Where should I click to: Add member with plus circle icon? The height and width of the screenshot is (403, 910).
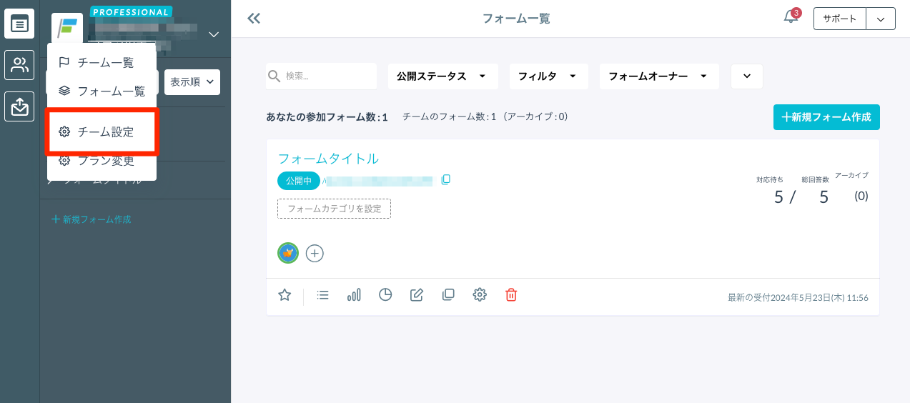[315, 253]
